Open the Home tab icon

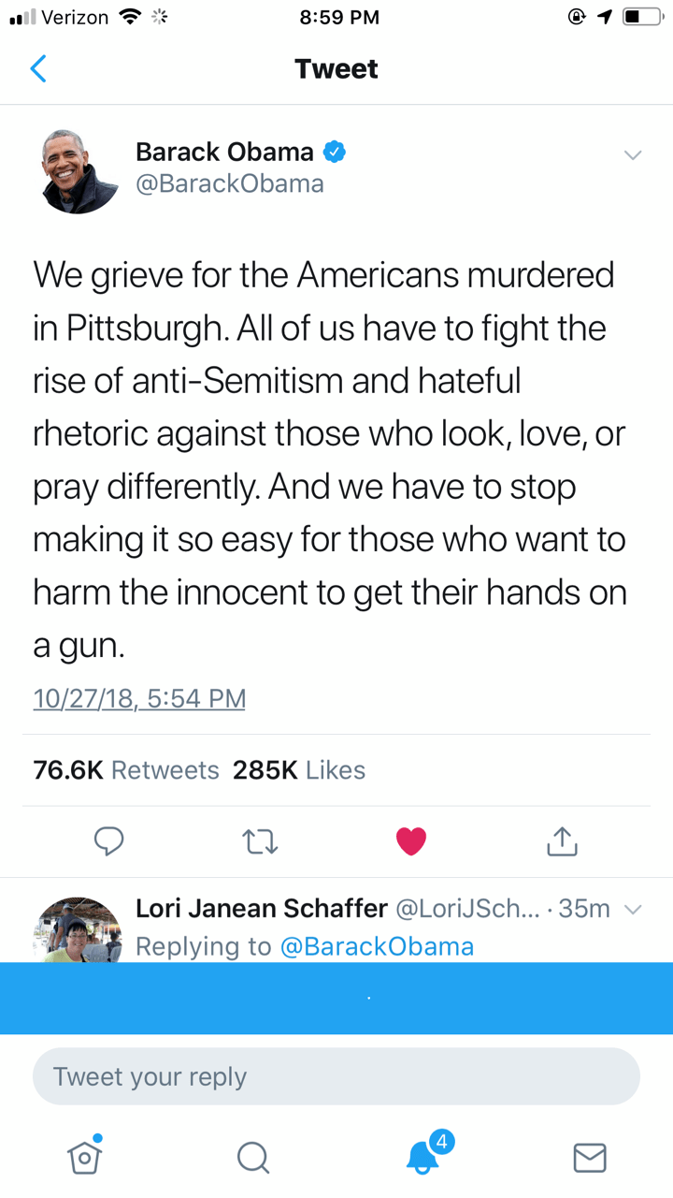84,1157
